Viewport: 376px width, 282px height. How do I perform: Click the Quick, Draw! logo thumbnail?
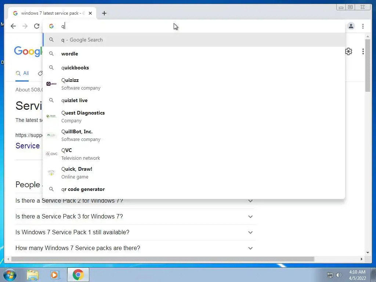[51, 173]
